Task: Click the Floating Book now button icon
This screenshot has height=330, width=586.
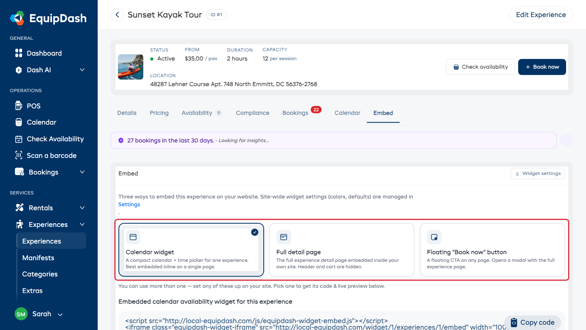Action: tap(434, 237)
